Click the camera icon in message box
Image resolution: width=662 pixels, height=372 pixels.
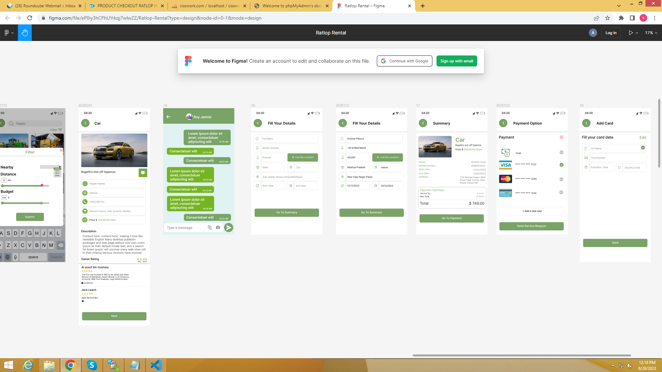coord(218,227)
